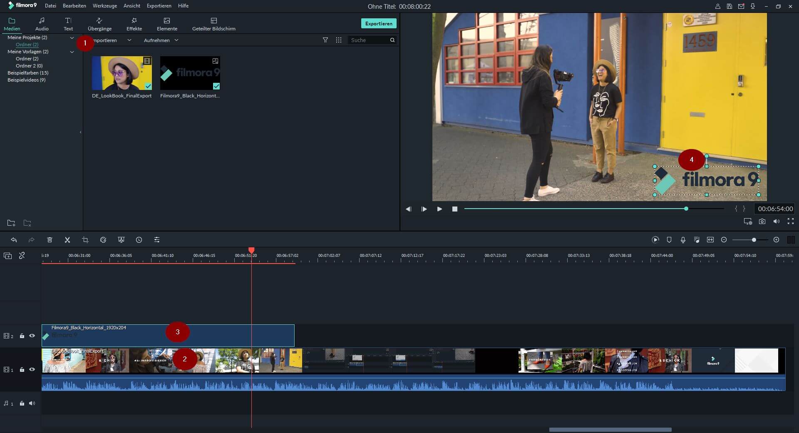This screenshot has width=799, height=433.
Task: Collapse the Meine Vorlagen tree chevron
Action: tap(72, 52)
